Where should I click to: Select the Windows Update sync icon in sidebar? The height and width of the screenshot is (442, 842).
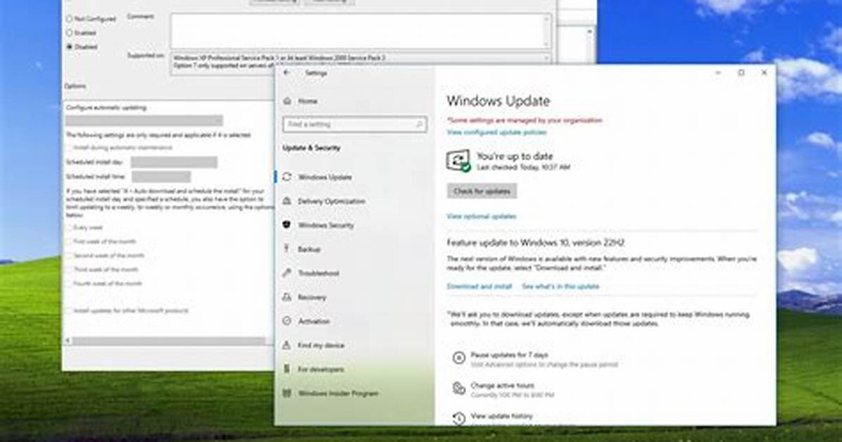[287, 177]
